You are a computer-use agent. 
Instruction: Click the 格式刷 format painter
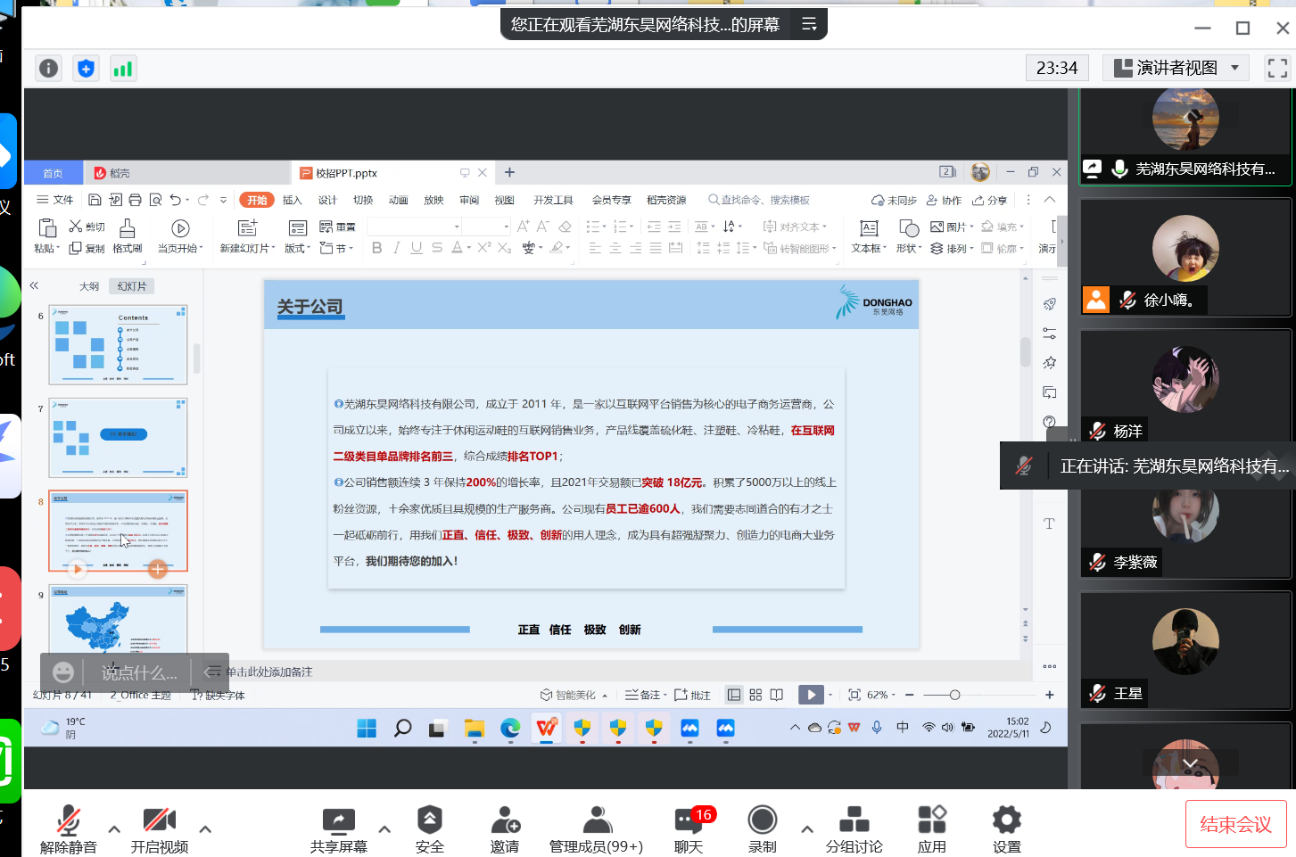[x=128, y=236]
